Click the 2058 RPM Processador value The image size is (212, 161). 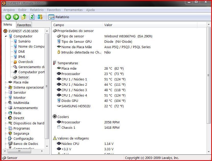[112, 122]
